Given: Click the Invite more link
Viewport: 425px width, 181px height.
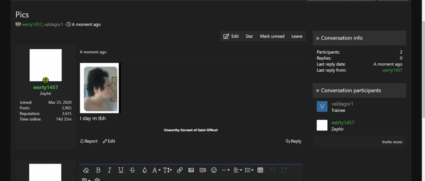Looking at the screenshot, I should (x=392, y=142).
